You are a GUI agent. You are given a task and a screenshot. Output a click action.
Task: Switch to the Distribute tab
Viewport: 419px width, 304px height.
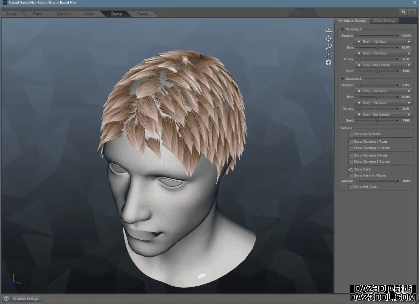coord(64,14)
